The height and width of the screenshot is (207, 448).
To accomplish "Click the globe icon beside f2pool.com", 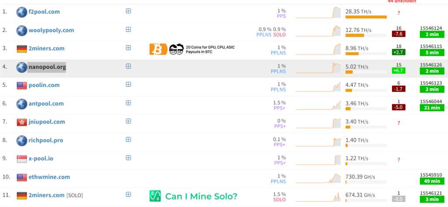I will 22,12.
